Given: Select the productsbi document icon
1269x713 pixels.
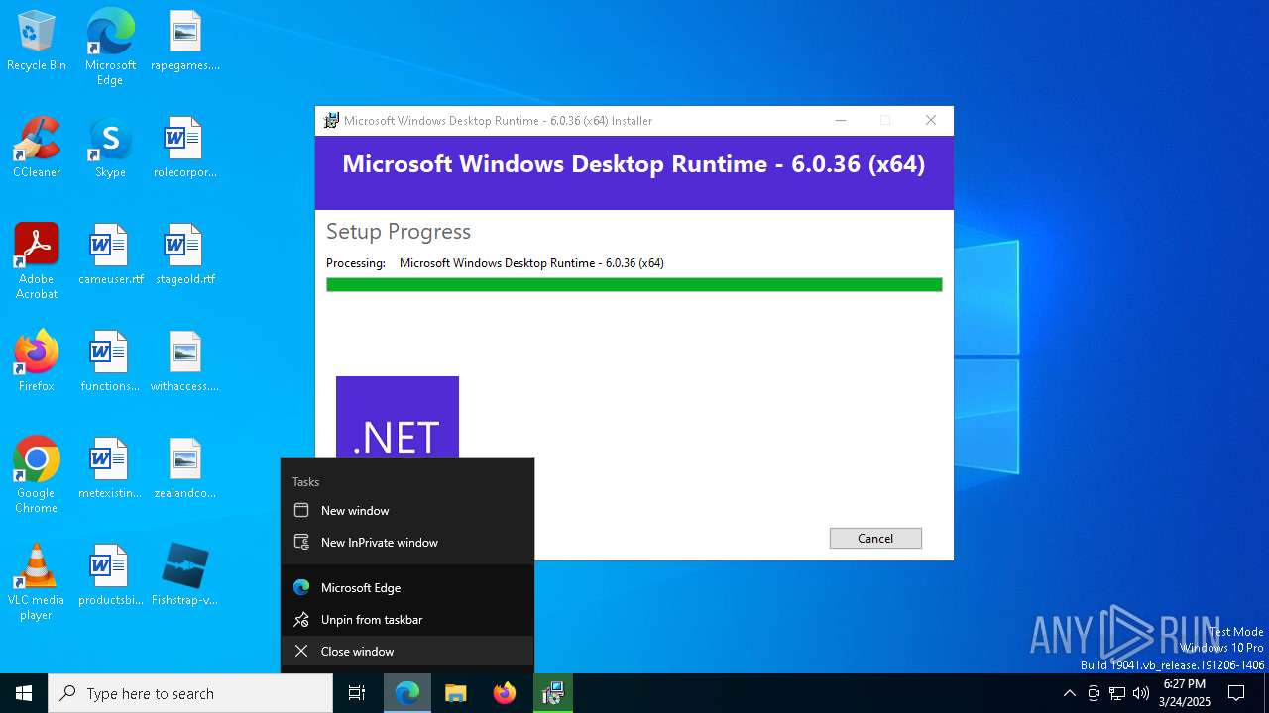Looking at the screenshot, I should click(x=110, y=576).
